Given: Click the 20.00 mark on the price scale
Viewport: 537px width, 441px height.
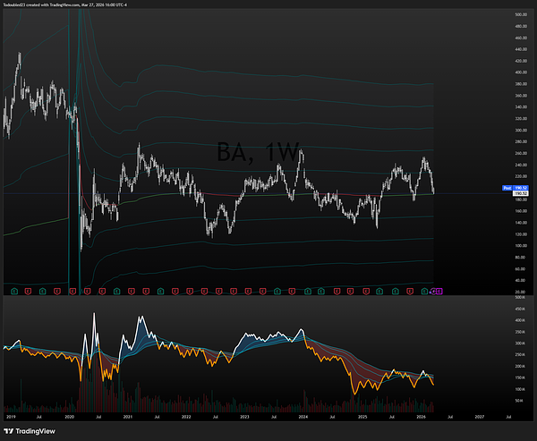Looking at the screenshot, I should 519,292.
